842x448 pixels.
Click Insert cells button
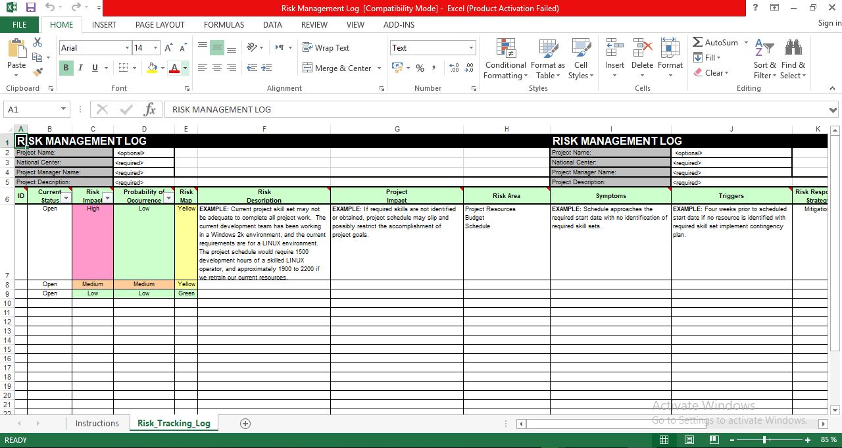[x=614, y=59]
